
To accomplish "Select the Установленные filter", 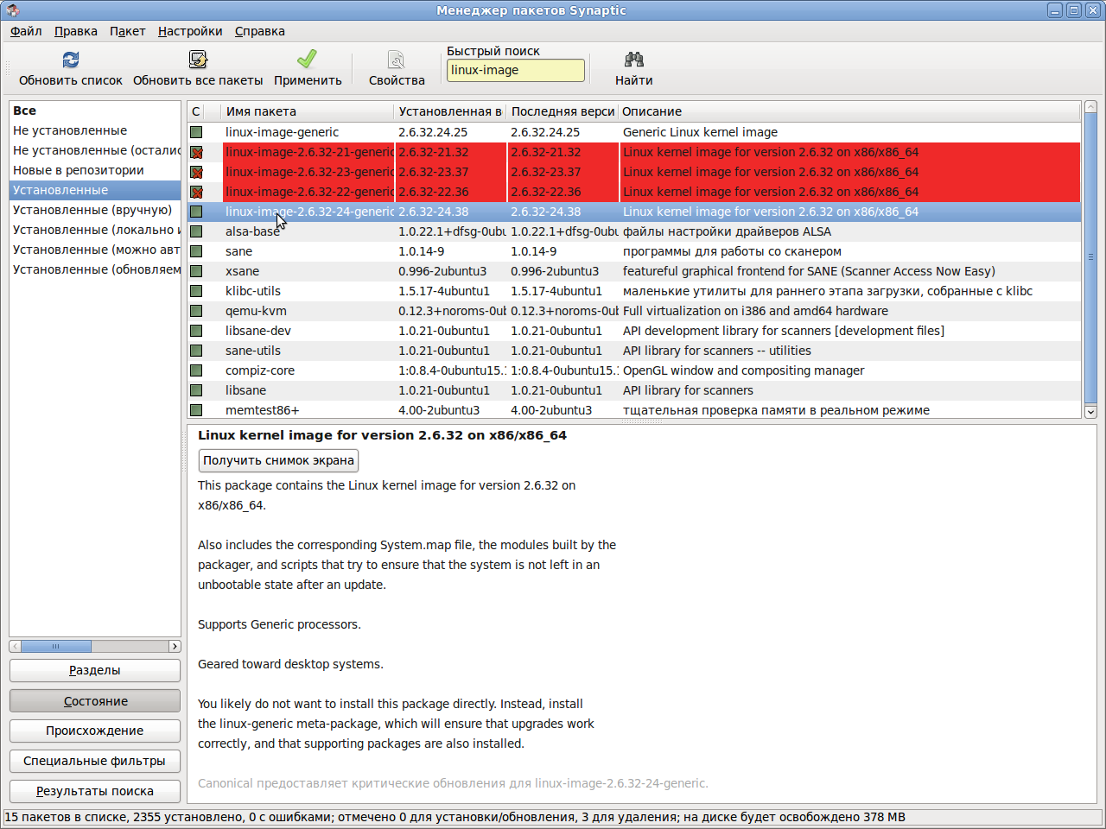I will [95, 190].
